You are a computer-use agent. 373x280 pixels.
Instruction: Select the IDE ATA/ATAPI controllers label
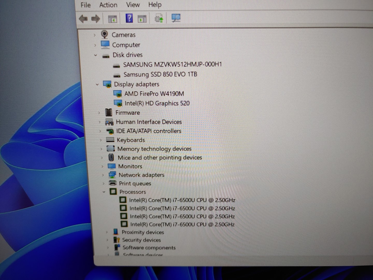[149, 131]
